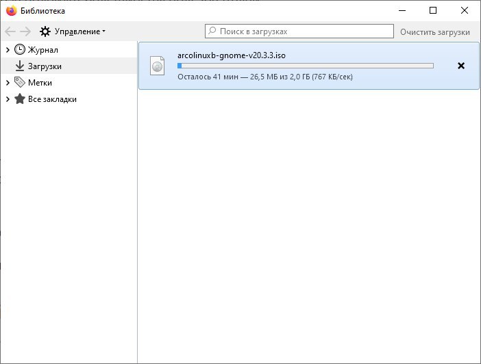Screen dimensions: 481x364
Task: Click the ISO disc file icon
Action: click(157, 66)
